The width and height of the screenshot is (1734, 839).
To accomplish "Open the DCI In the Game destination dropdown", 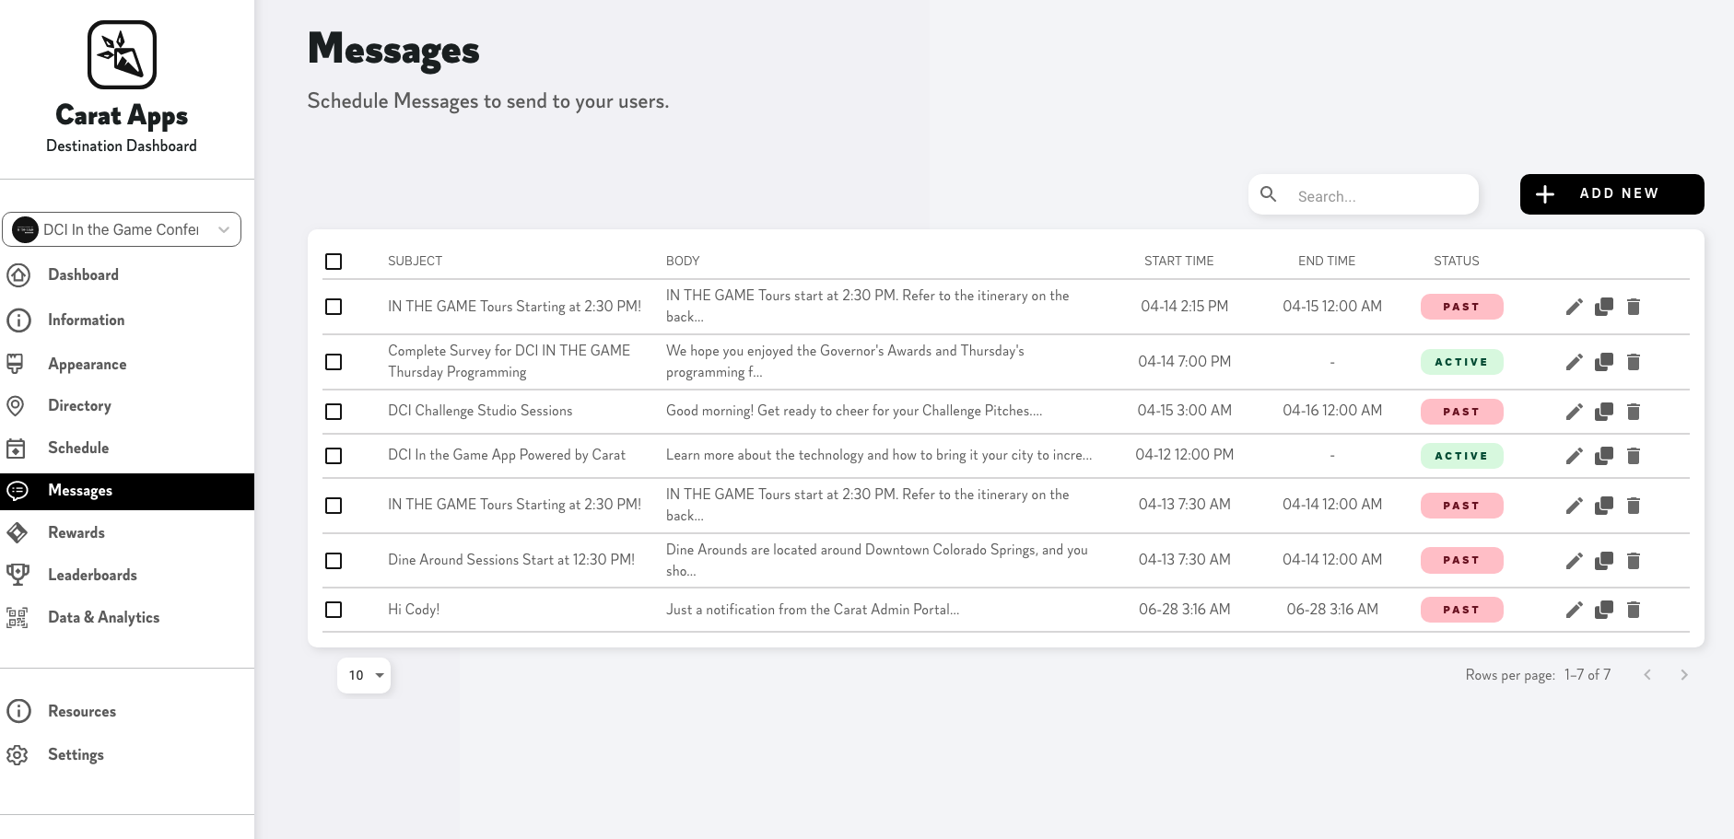I will coord(122,229).
